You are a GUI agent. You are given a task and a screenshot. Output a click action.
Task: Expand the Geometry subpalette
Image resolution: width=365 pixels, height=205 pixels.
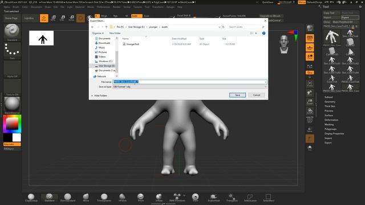330,101
